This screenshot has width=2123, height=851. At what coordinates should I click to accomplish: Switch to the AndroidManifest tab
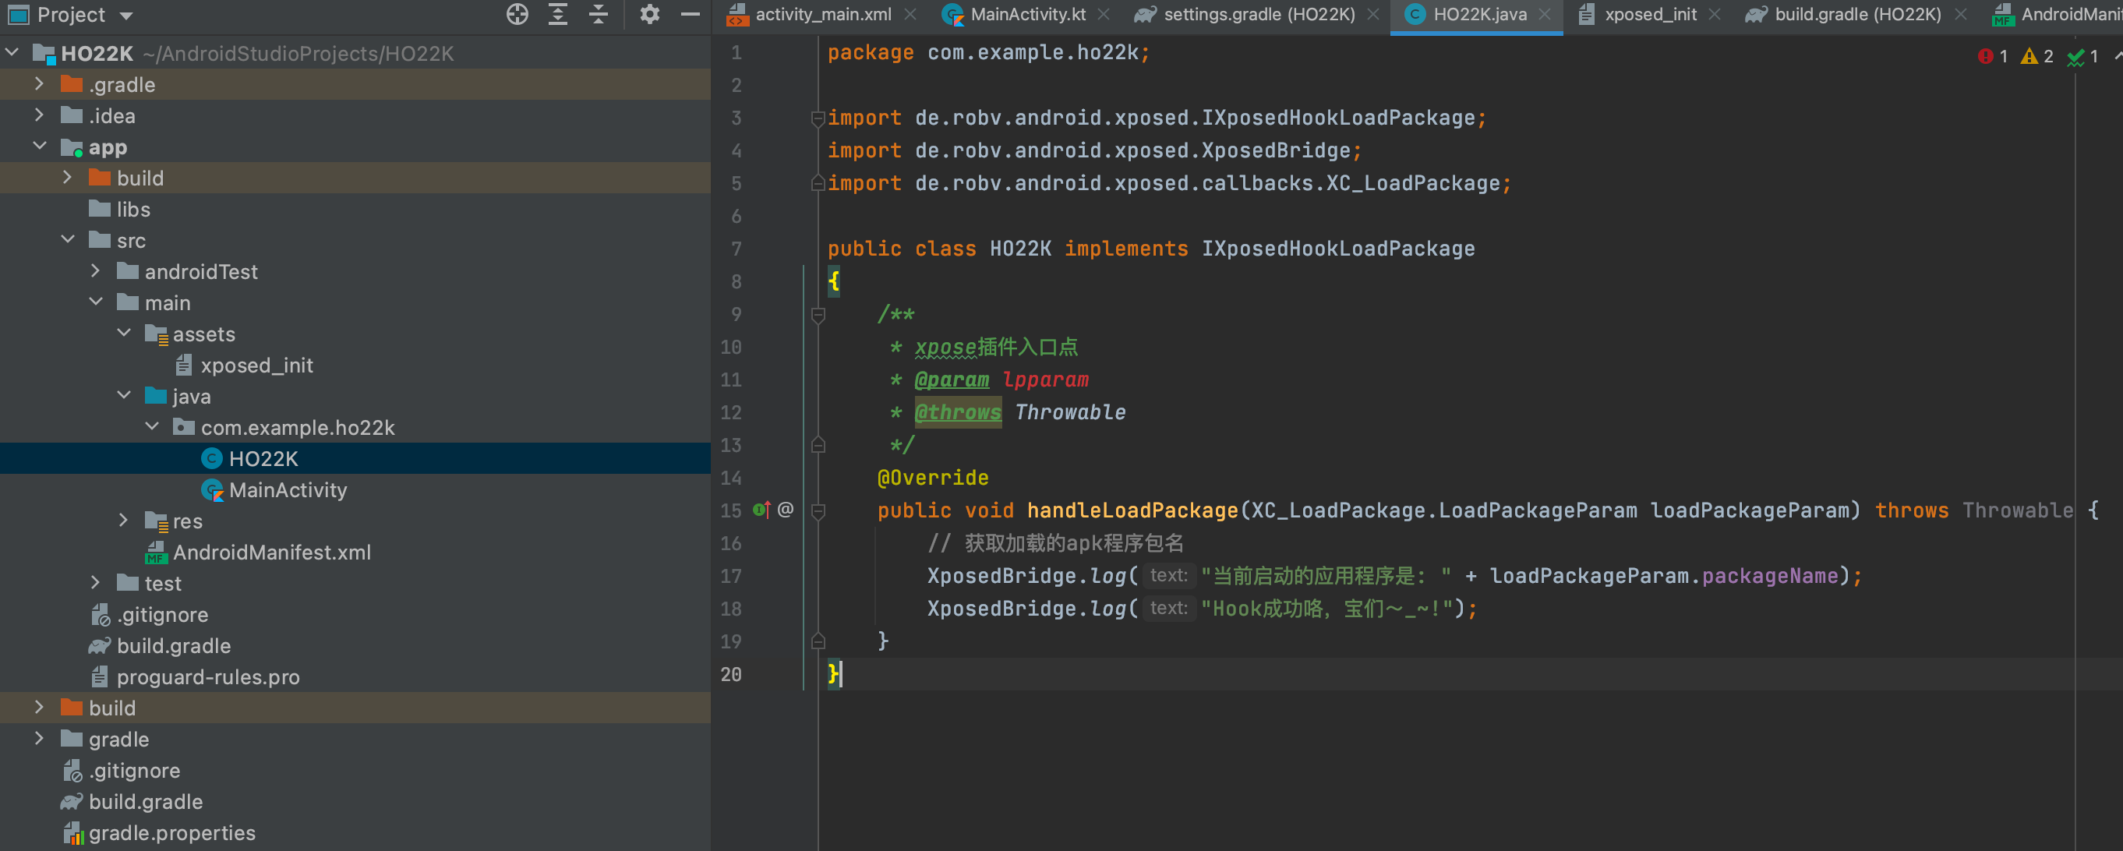2057,14
